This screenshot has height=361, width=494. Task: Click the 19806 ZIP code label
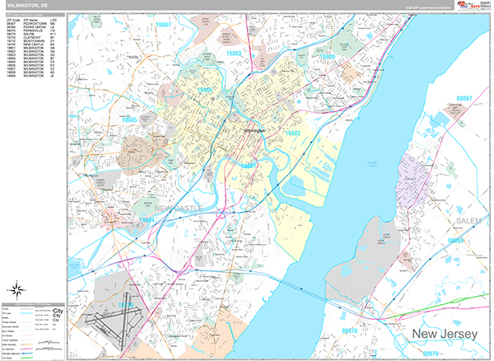206,90
